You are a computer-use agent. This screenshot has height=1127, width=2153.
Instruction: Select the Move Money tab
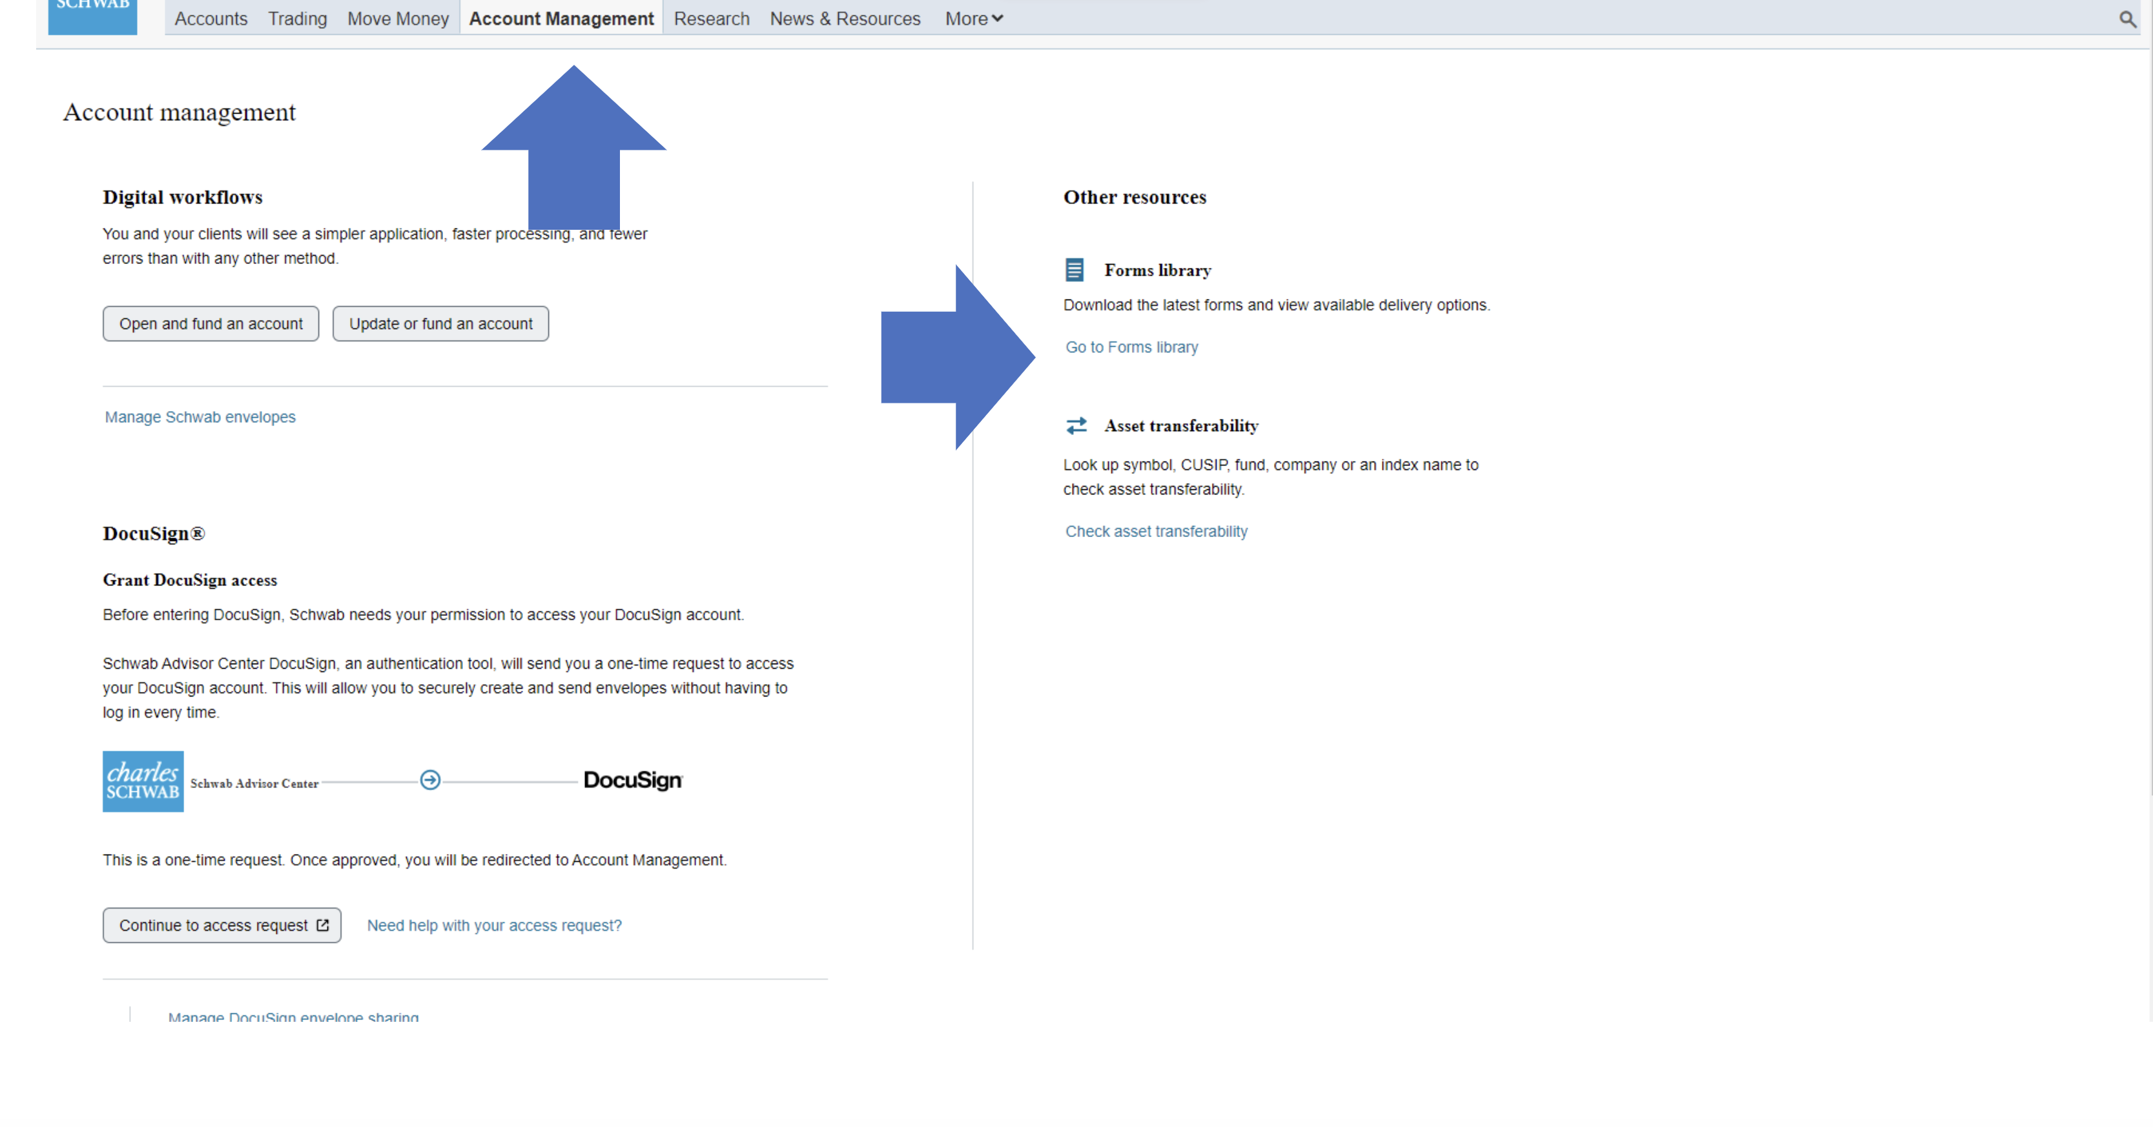[398, 18]
